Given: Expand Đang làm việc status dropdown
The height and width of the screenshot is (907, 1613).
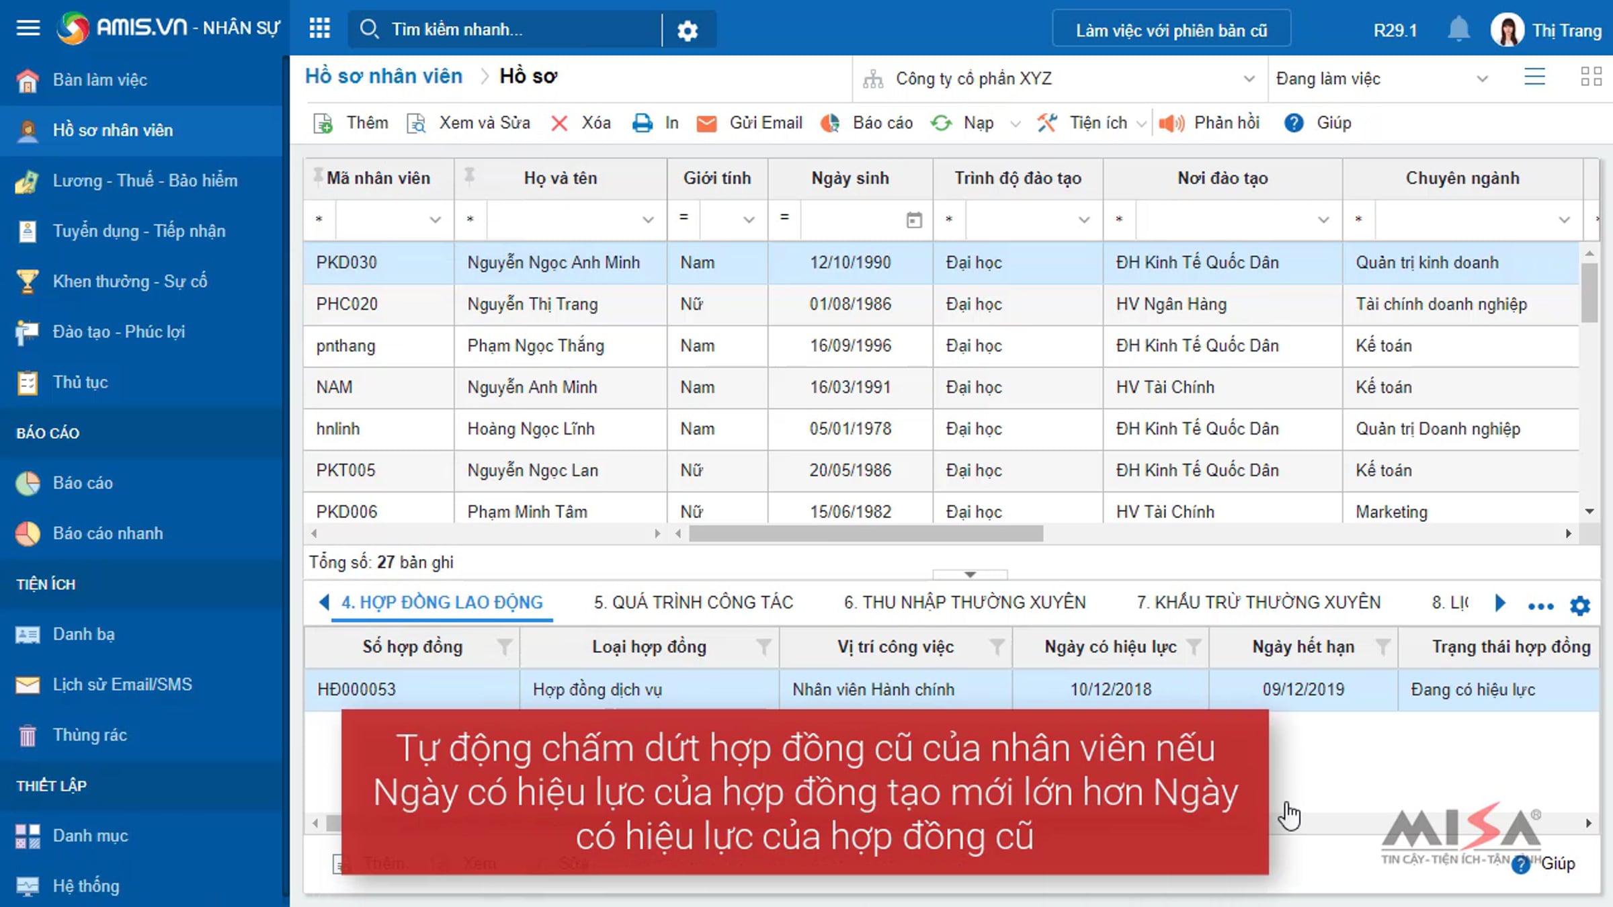Looking at the screenshot, I should coord(1482,79).
